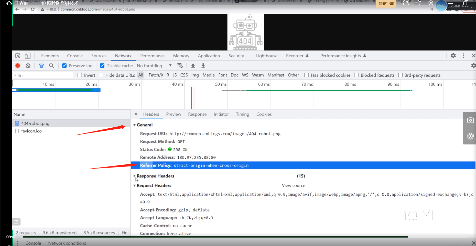This screenshot has width=476, height=246.
Task: Click View source for Request Headers
Action: (294, 185)
